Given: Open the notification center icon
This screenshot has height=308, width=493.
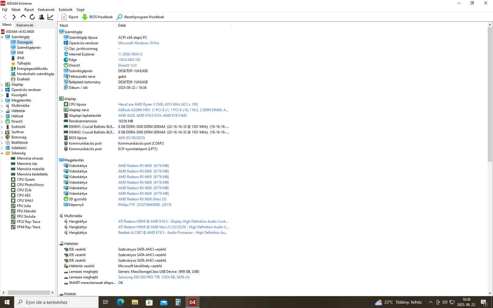Looking at the screenshot, I should tap(484, 302).
